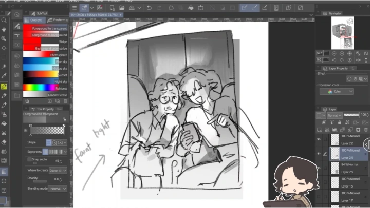
Task: Click delete layer trash icon
Action: [366, 130]
